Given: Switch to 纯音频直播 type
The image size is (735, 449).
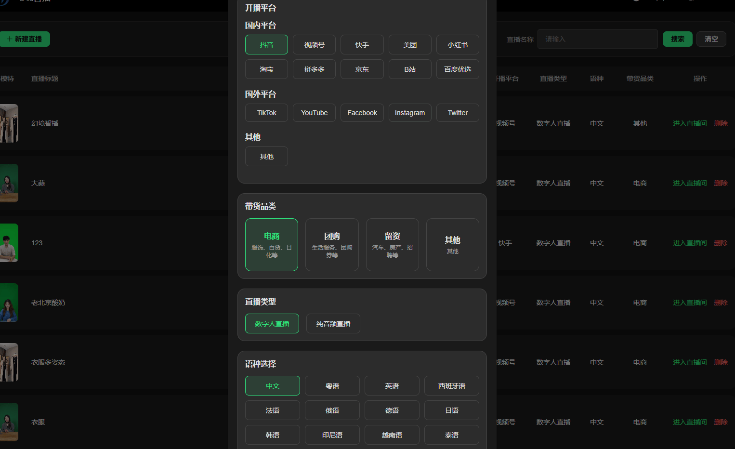Looking at the screenshot, I should [333, 324].
